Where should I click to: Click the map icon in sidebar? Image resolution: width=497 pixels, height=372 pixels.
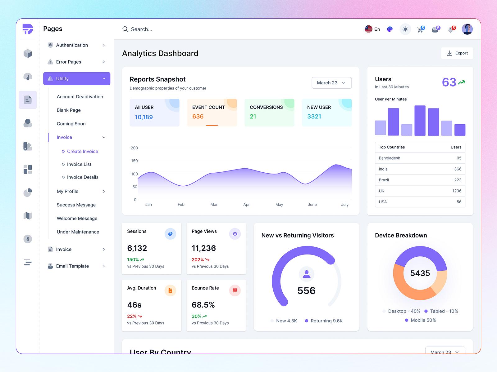pos(28,216)
